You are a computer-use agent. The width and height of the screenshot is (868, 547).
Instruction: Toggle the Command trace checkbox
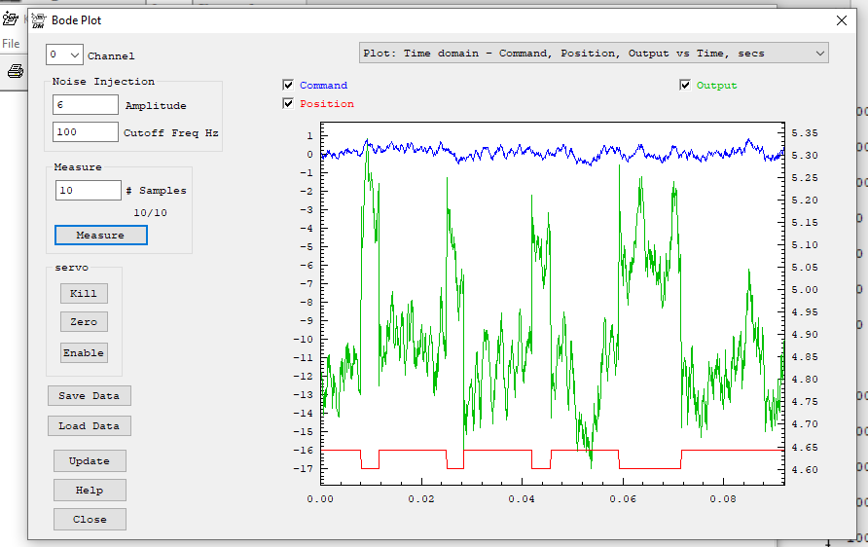[x=288, y=86]
